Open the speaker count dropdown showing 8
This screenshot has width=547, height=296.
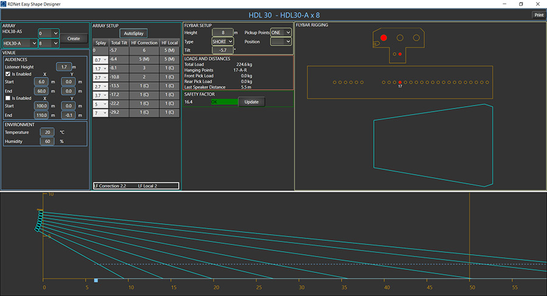point(49,43)
